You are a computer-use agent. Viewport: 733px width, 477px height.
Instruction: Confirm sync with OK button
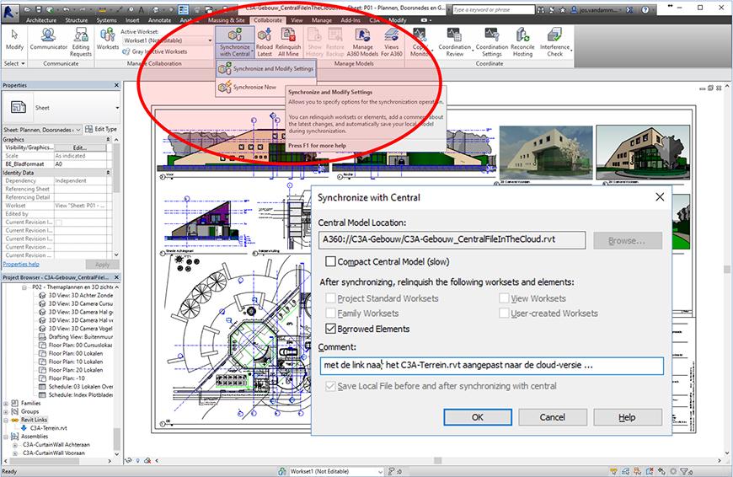tap(477, 417)
